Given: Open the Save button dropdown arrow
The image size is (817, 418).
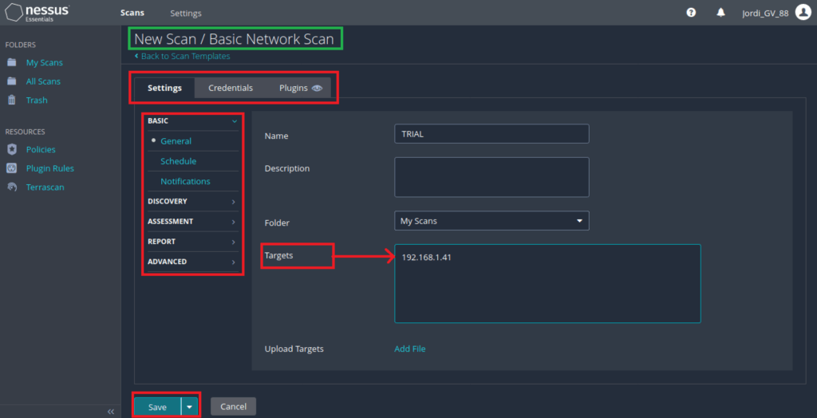Looking at the screenshot, I should (x=190, y=407).
